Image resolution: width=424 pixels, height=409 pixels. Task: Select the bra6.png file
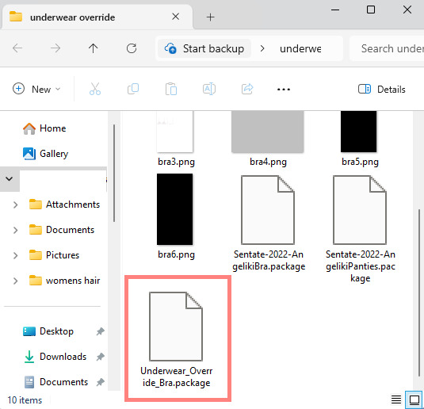point(175,217)
